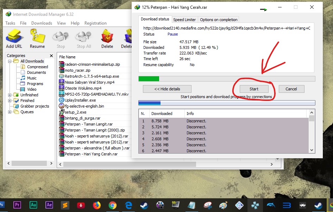
Task: Open Dolphin emulator from the taskbar
Action: pos(271,205)
